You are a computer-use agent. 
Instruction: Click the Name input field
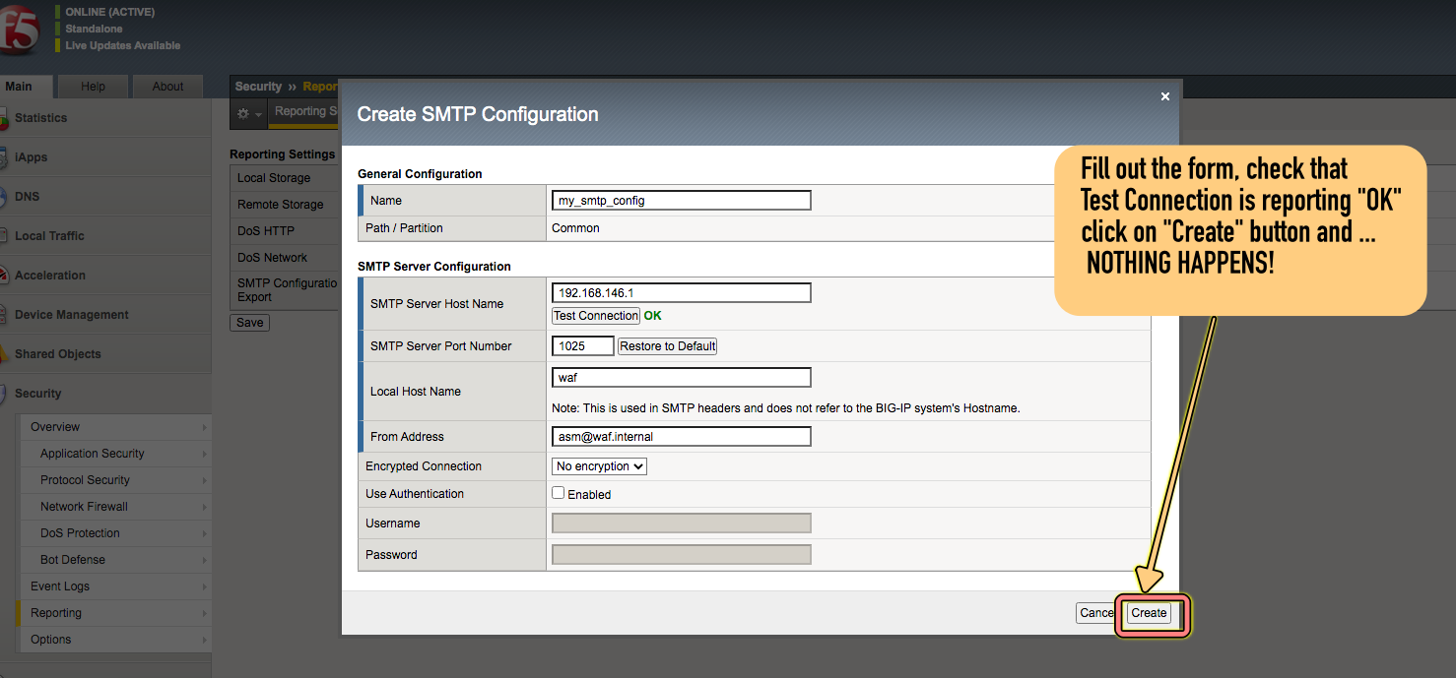[x=681, y=200]
